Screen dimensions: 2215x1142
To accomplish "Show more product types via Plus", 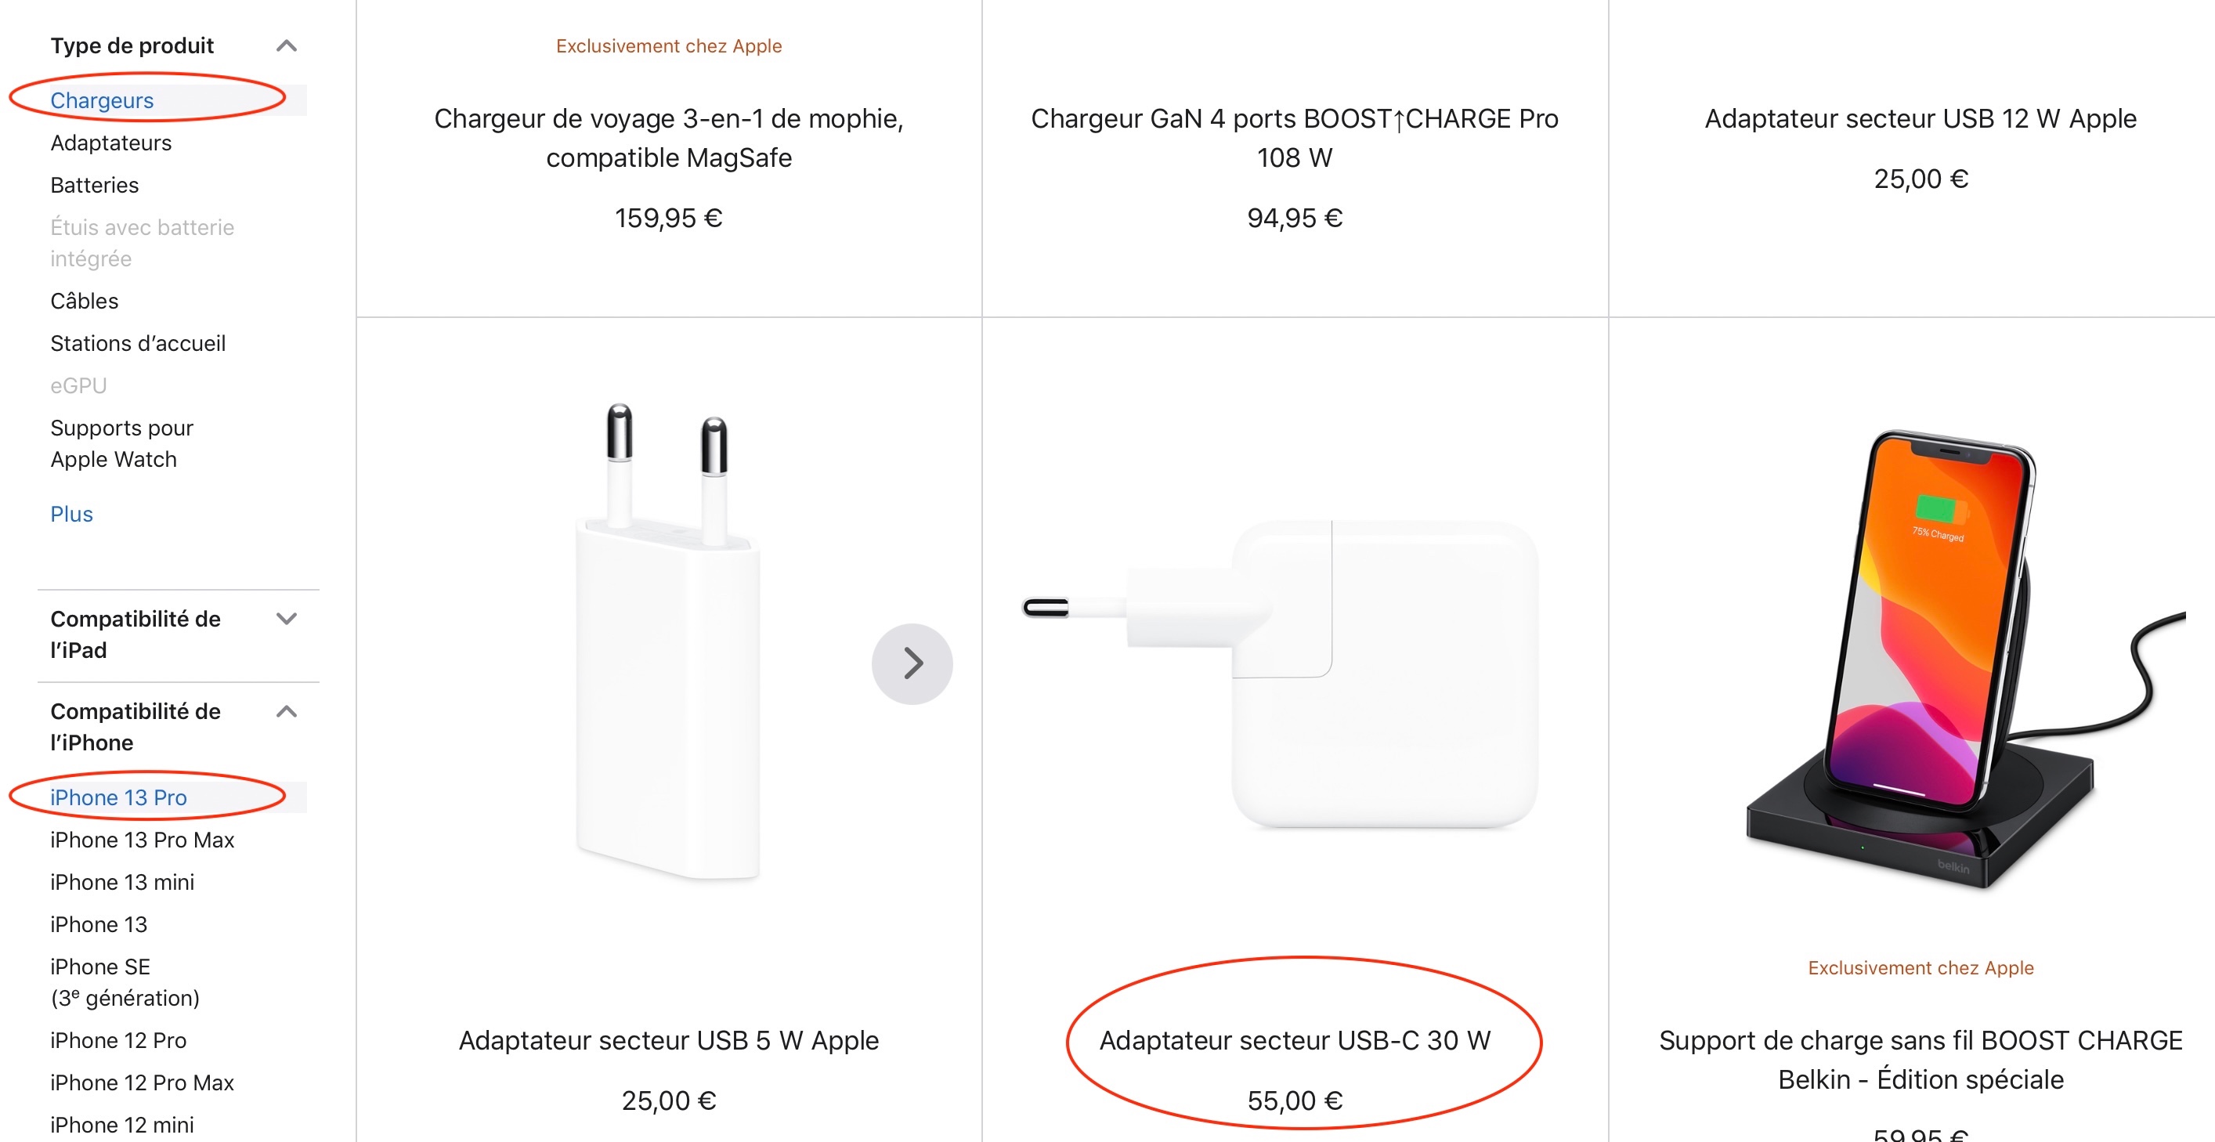I will click(x=71, y=515).
